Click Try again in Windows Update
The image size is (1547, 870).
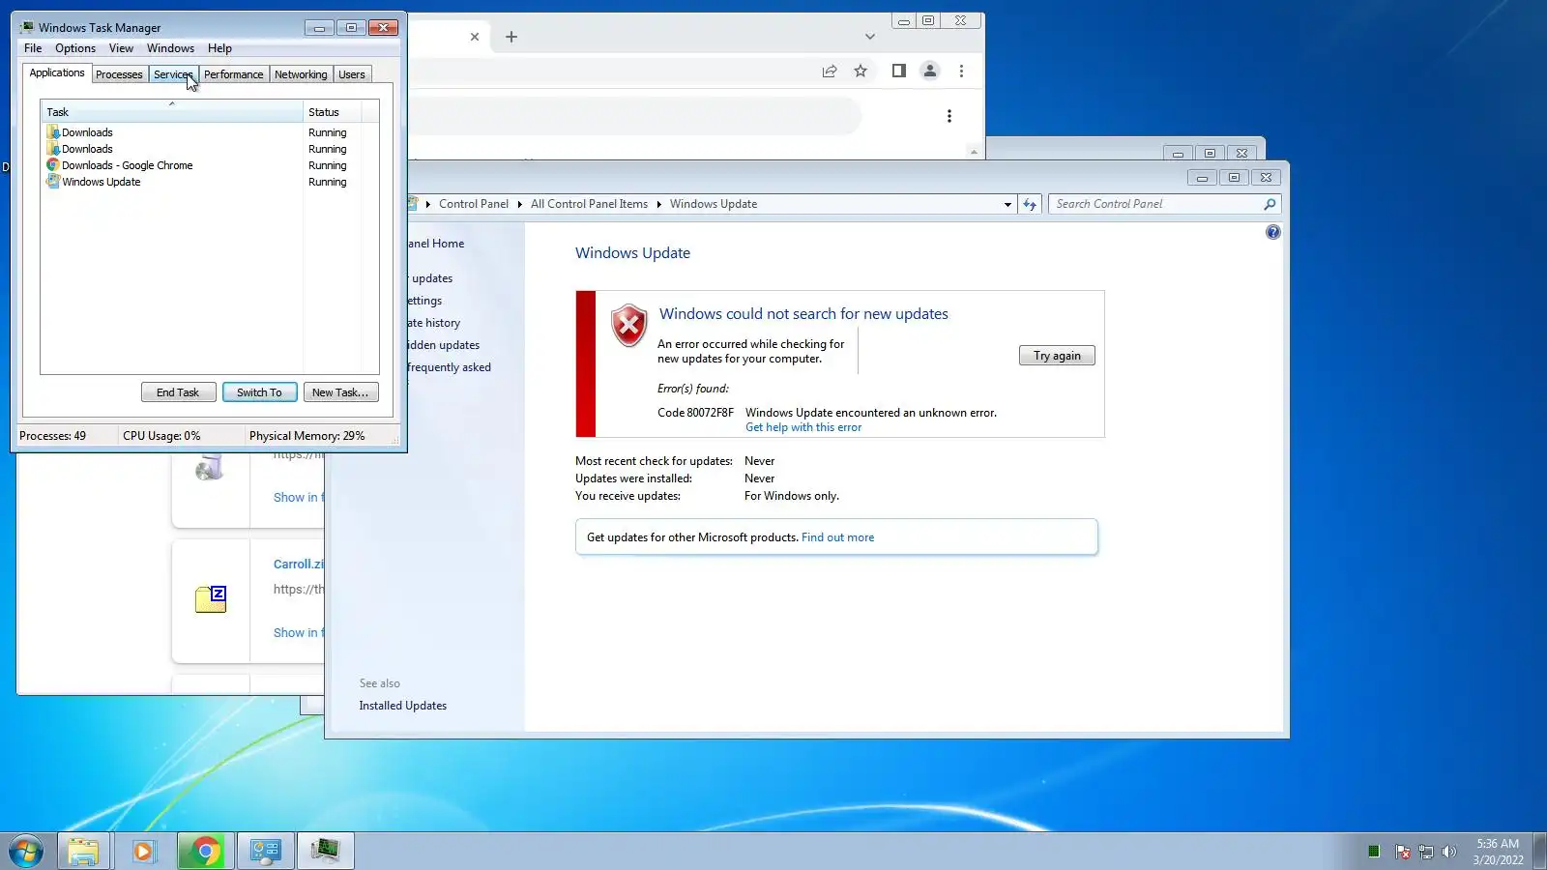[1057, 356]
